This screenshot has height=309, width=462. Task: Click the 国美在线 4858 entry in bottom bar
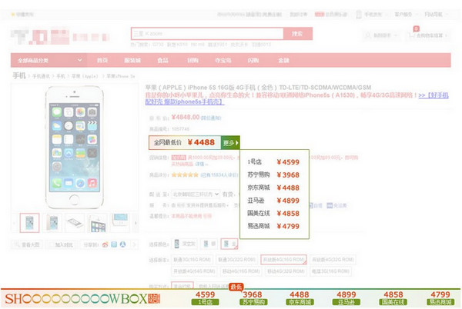click(393, 298)
